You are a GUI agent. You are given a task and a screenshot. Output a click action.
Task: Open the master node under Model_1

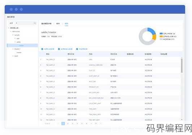(19, 52)
